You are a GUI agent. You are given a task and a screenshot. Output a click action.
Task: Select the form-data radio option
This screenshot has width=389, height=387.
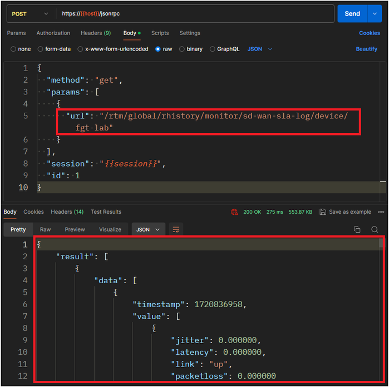click(x=41, y=49)
